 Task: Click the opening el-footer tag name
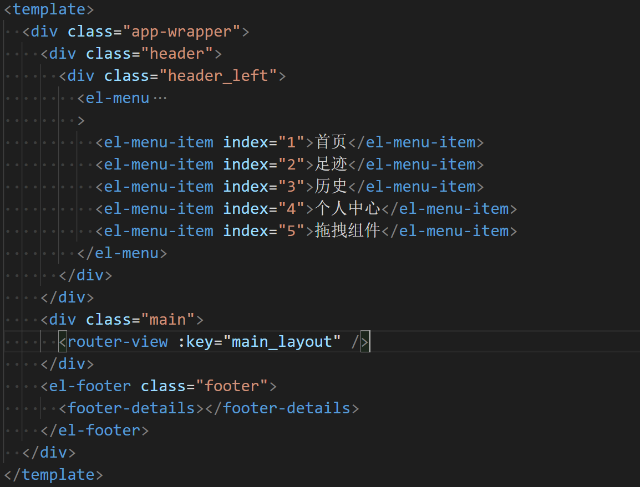point(90,386)
